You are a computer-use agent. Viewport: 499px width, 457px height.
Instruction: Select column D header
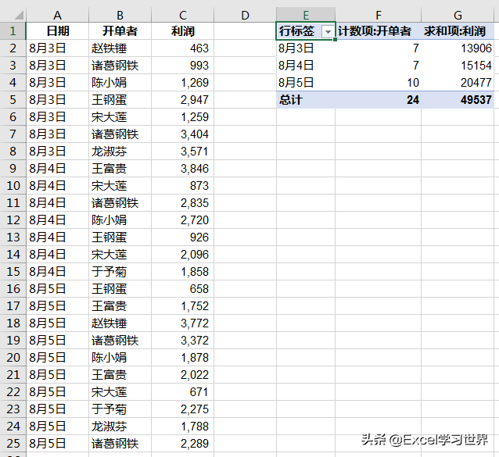[x=245, y=15]
